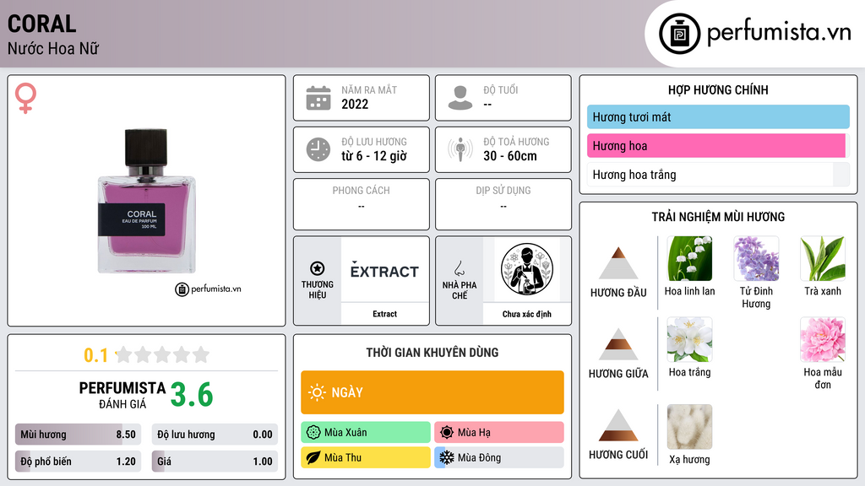Click the sun icon in Ngày bar
Screen dimensions: 865x486
[317, 392]
